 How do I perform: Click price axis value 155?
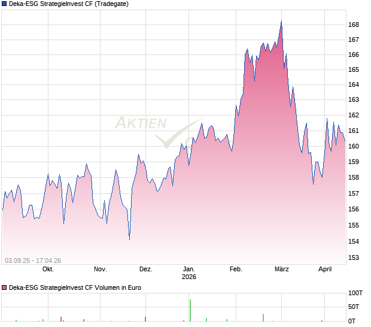(x=354, y=225)
